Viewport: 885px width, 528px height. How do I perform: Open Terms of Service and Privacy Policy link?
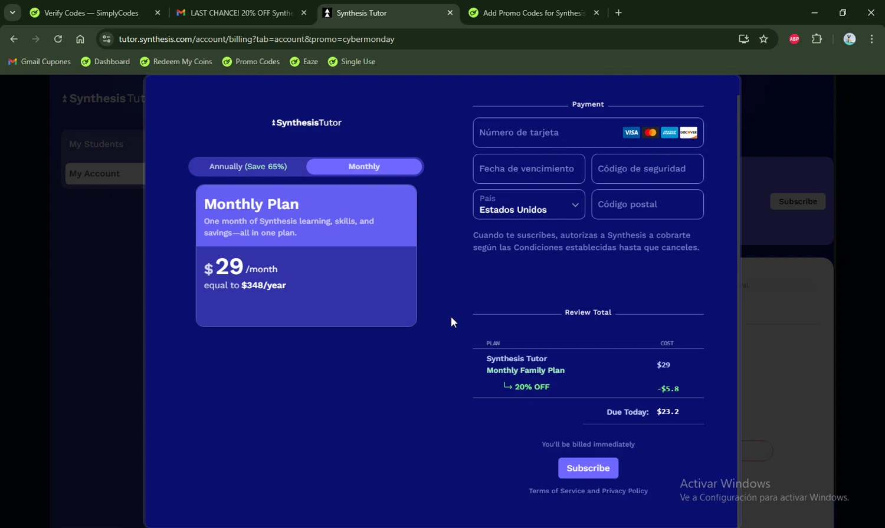tap(588, 491)
